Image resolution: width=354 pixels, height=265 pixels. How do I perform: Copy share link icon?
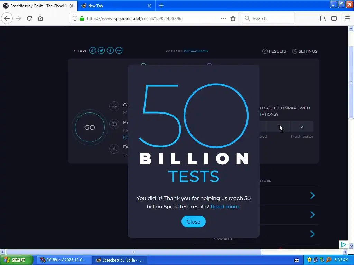click(93, 50)
